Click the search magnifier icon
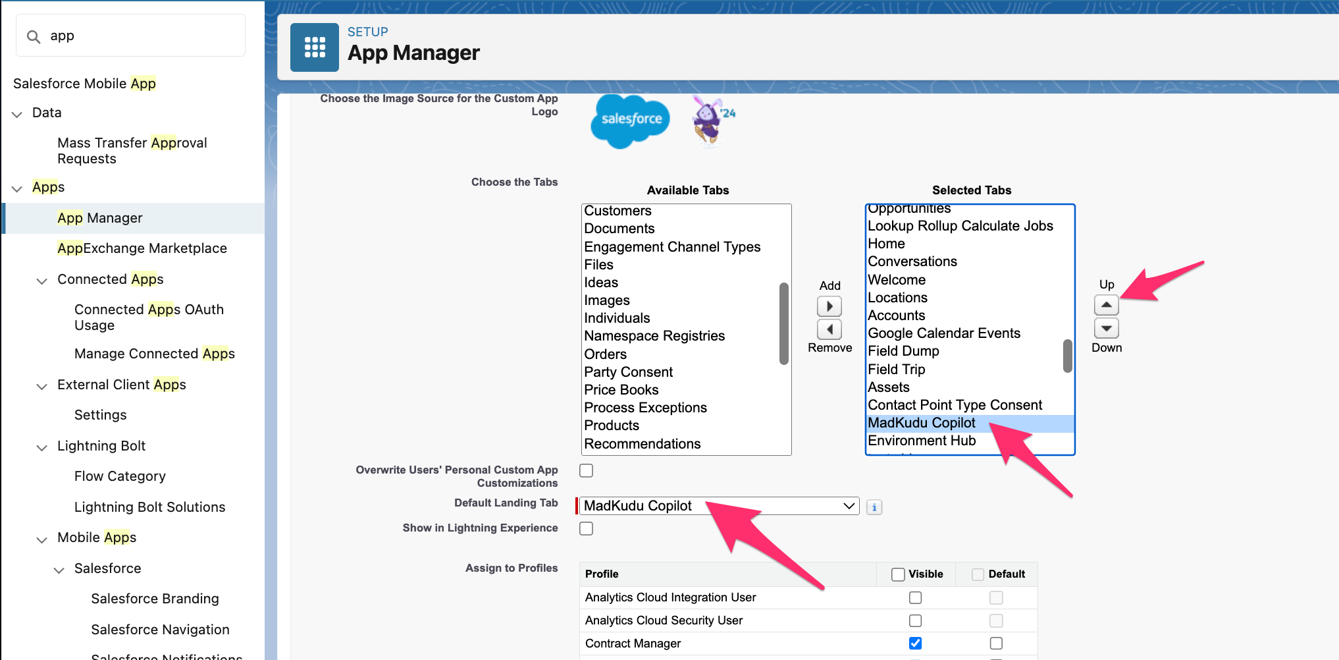Viewport: 1339px width, 660px height. coord(34,36)
